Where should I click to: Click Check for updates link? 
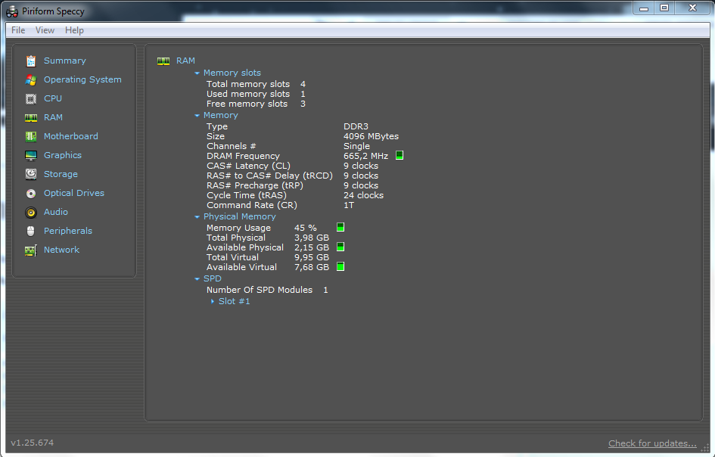click(x=652, y=443)
